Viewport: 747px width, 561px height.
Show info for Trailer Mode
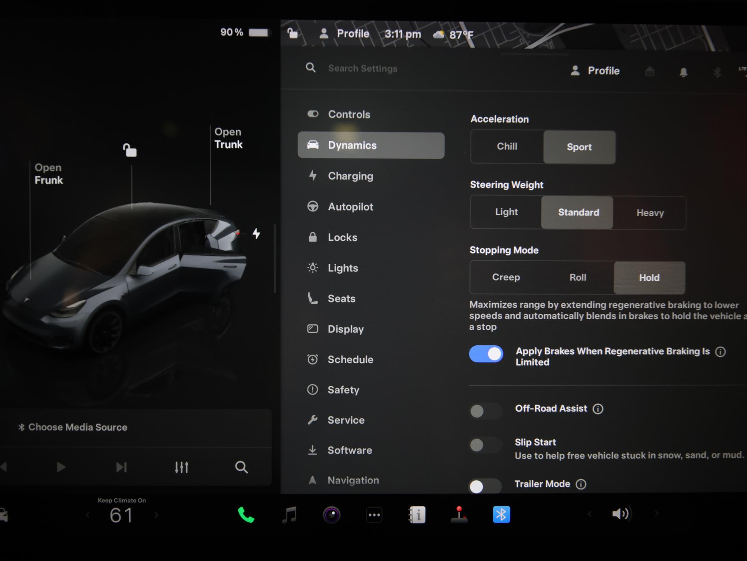(581, 484)
